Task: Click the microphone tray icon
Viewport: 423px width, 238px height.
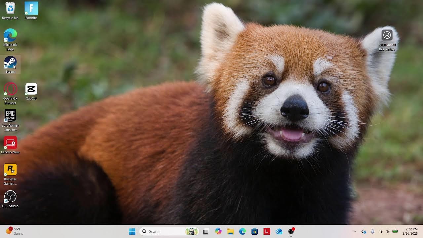Action: (372, 231)
